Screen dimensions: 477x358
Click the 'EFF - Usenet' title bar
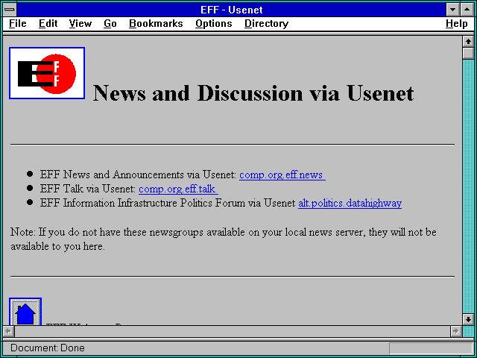coord(232,10)
